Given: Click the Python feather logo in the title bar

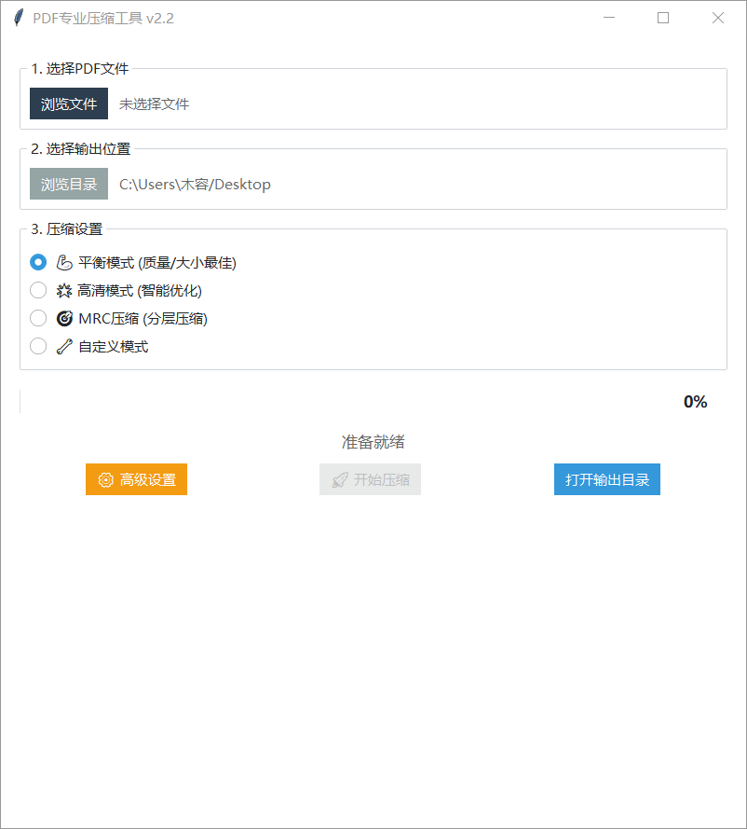Looking at the screenshot, I should click(17, 18).
